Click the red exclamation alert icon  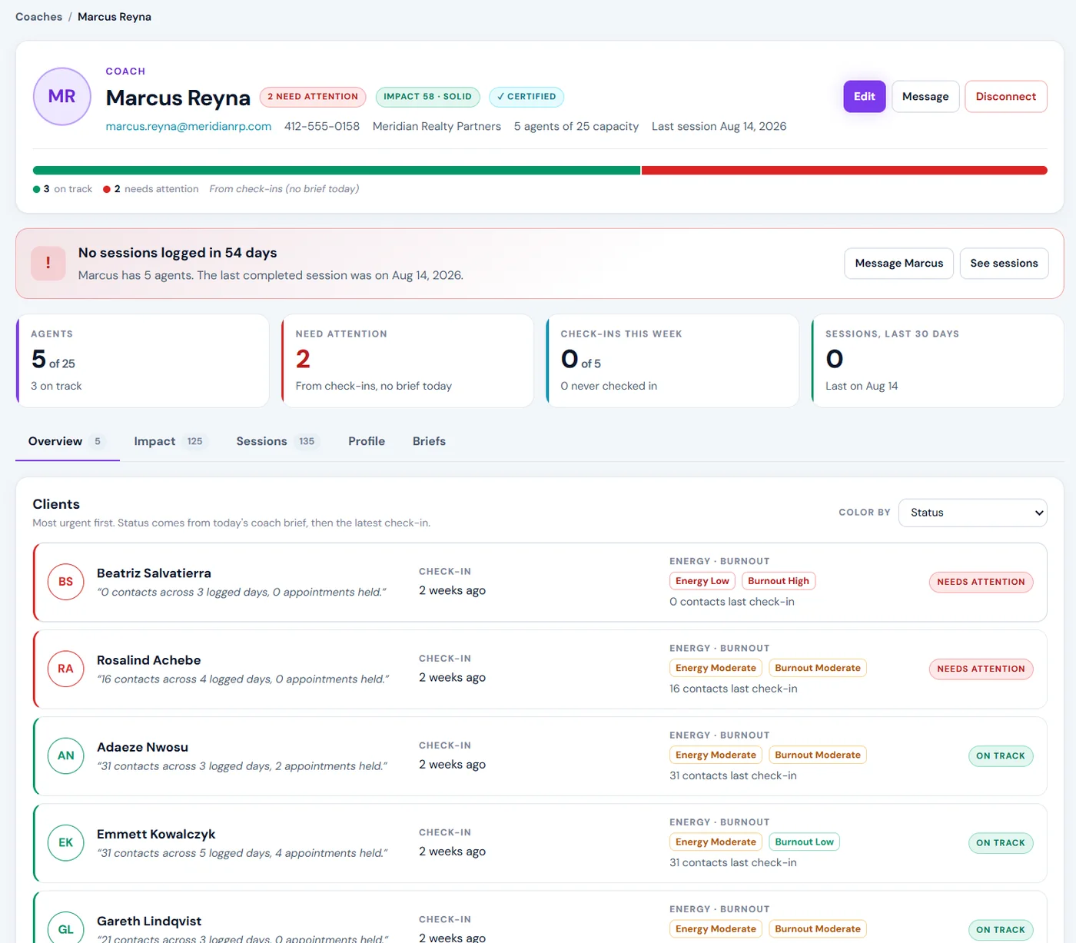pyautogui.click(x=48, y=263)
